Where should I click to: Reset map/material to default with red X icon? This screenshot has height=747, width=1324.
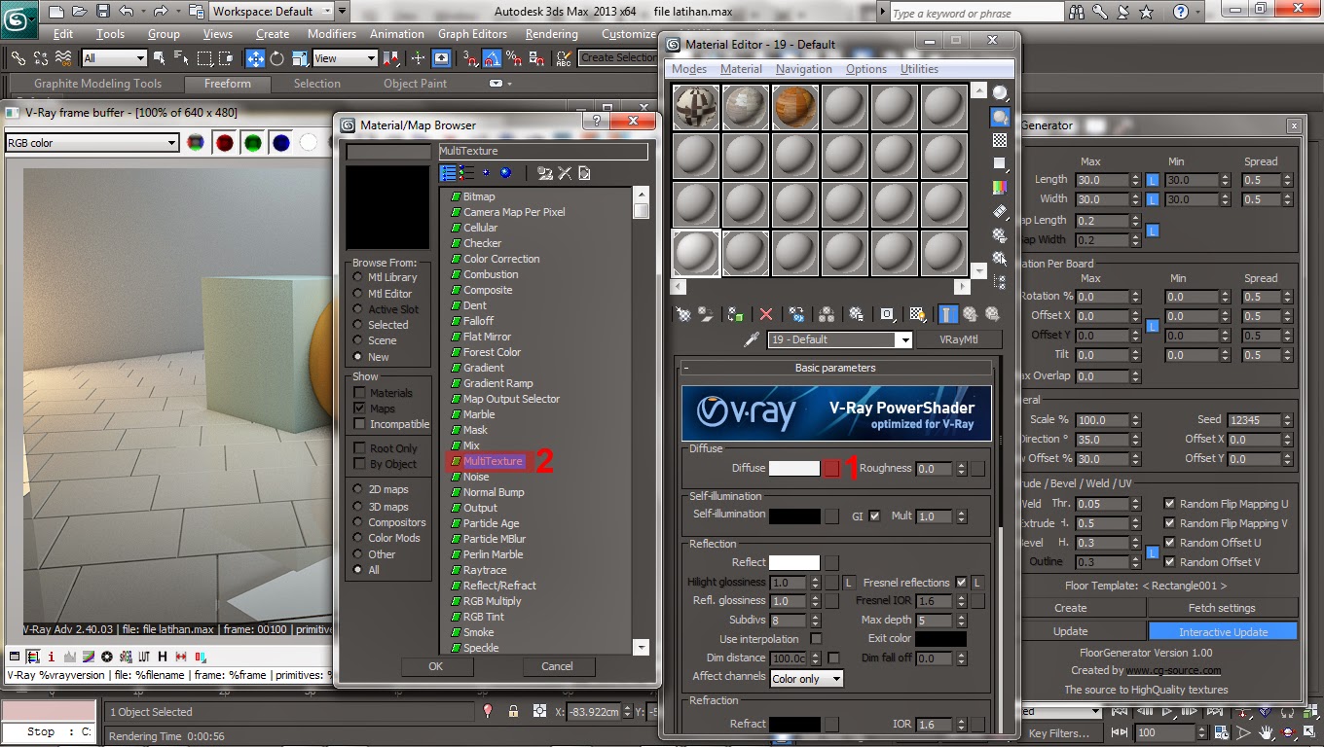coord(765,314)
